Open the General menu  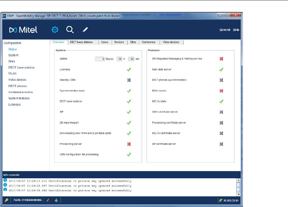225,30
